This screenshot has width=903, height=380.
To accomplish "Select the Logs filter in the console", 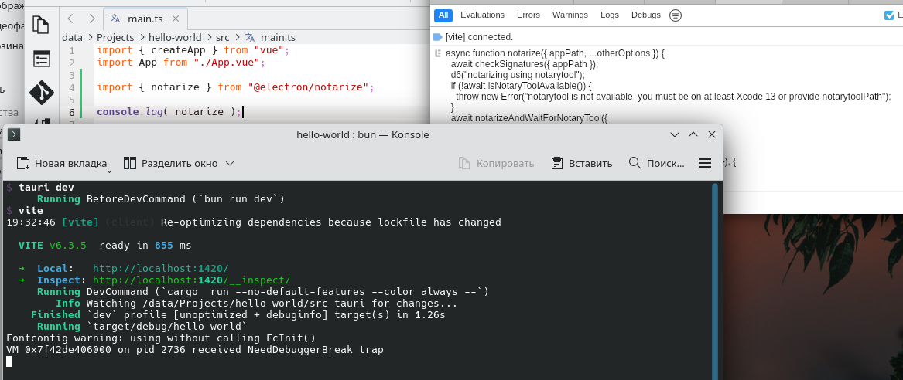I will coord(610,15).
